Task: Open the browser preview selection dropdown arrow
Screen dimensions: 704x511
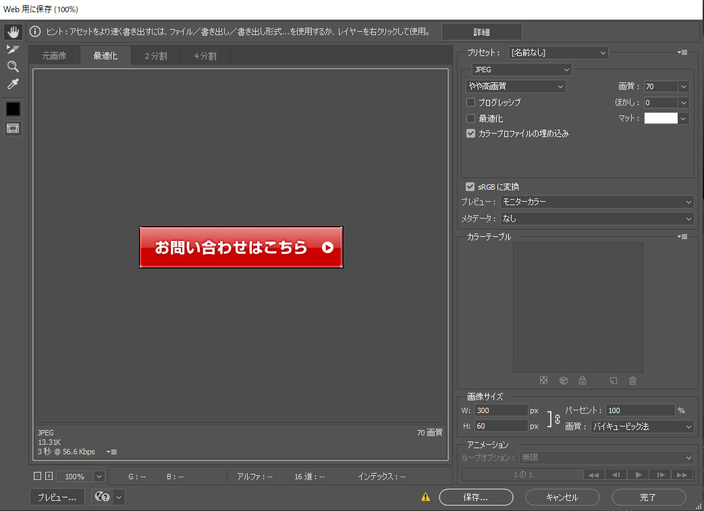Action: point(119,497)
